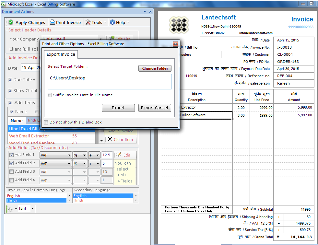This screenshot has height=245, width=318.
Task: Open the Add Field 1 plus sign dropdown
Action: point(98,155)
